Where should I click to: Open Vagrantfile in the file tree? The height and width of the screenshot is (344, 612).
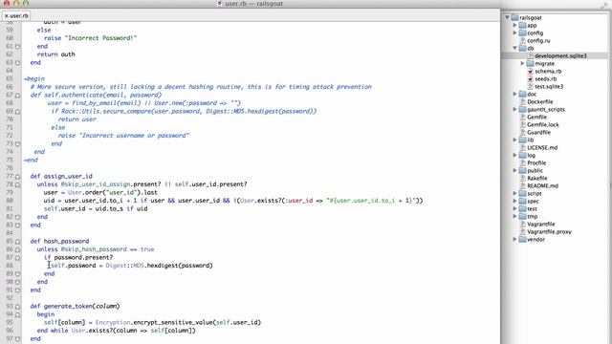click(x=540, y=224)
